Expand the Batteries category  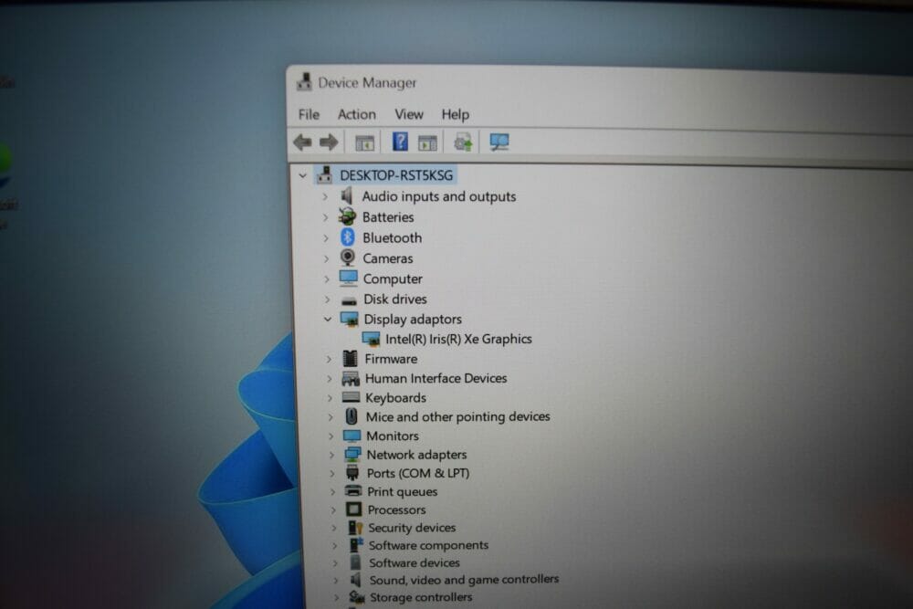(326, 217)
